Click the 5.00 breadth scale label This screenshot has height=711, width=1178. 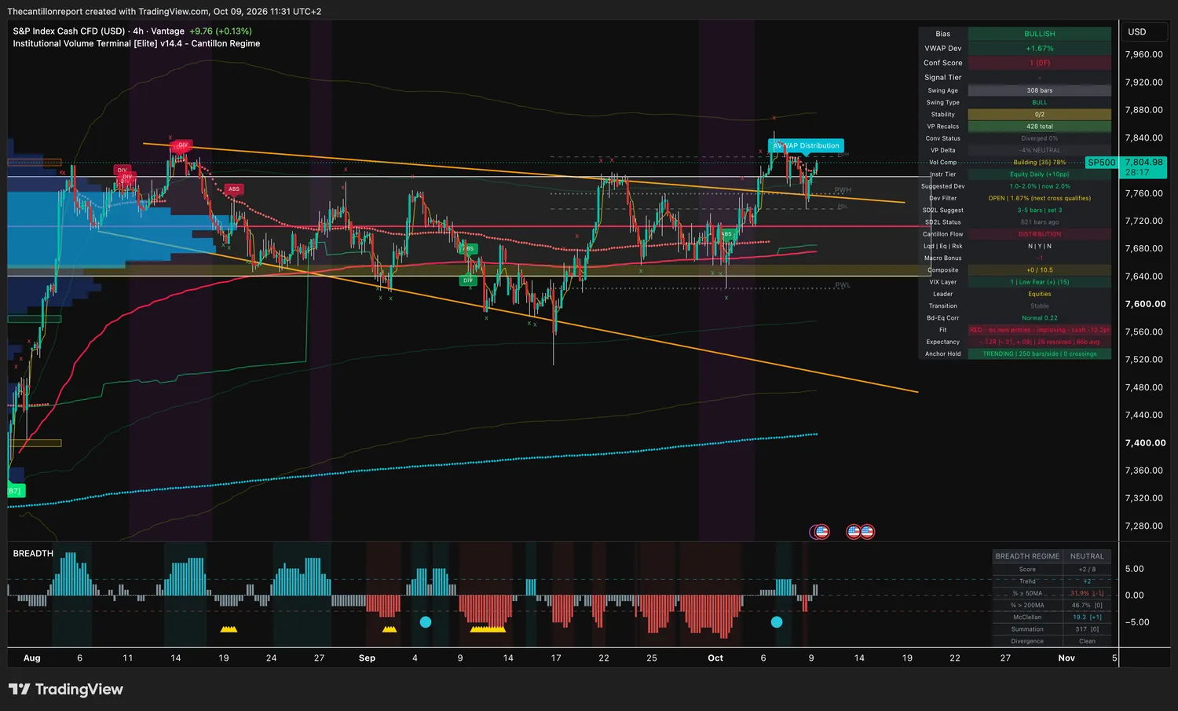click(x=1134, y=569)
